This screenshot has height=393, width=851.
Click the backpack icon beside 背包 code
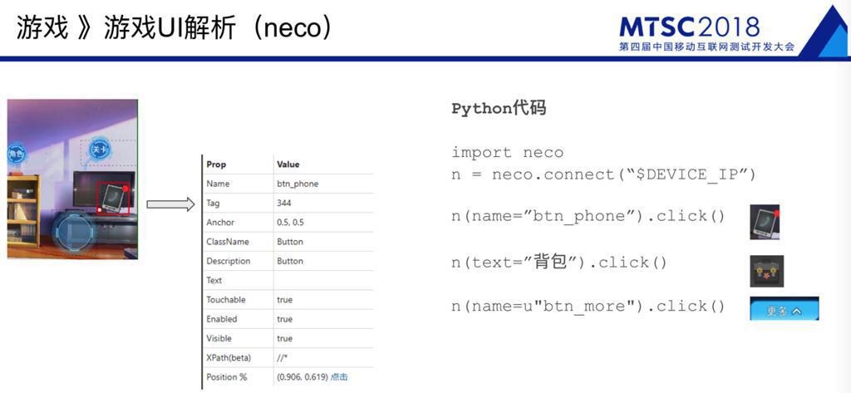tap(766, 271)
